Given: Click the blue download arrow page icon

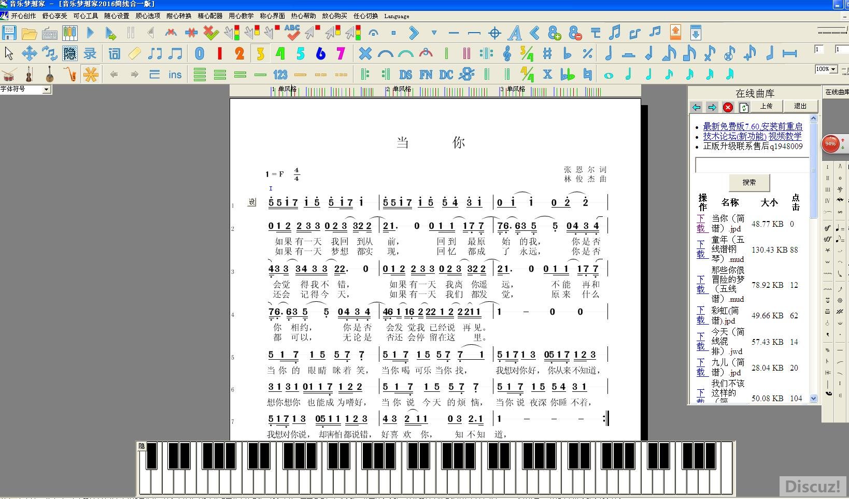Looking at the screenshot, I should click(696, 33).
